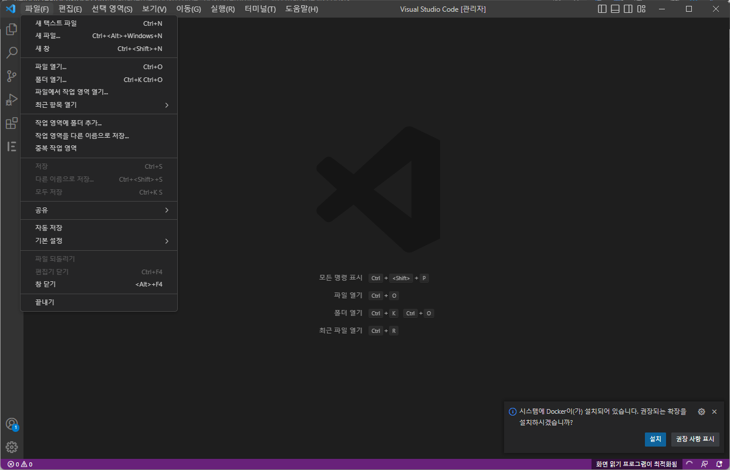Open the 도움말(H) menu
The image size is (730, 470).
point(302,9)
